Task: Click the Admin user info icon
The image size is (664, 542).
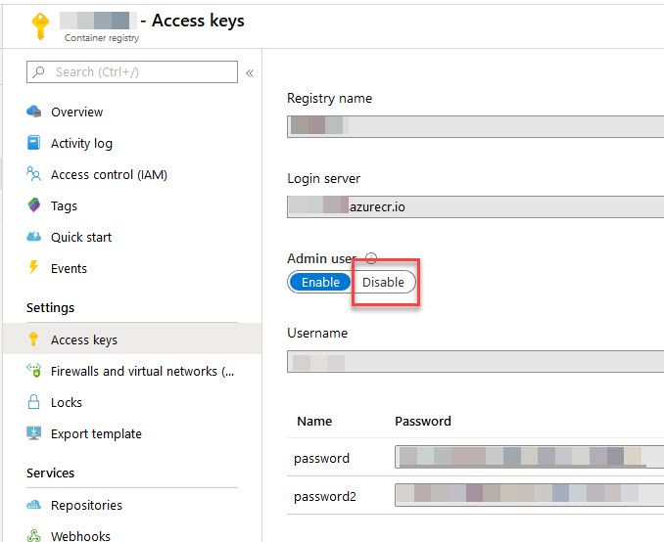Action: 371,258
